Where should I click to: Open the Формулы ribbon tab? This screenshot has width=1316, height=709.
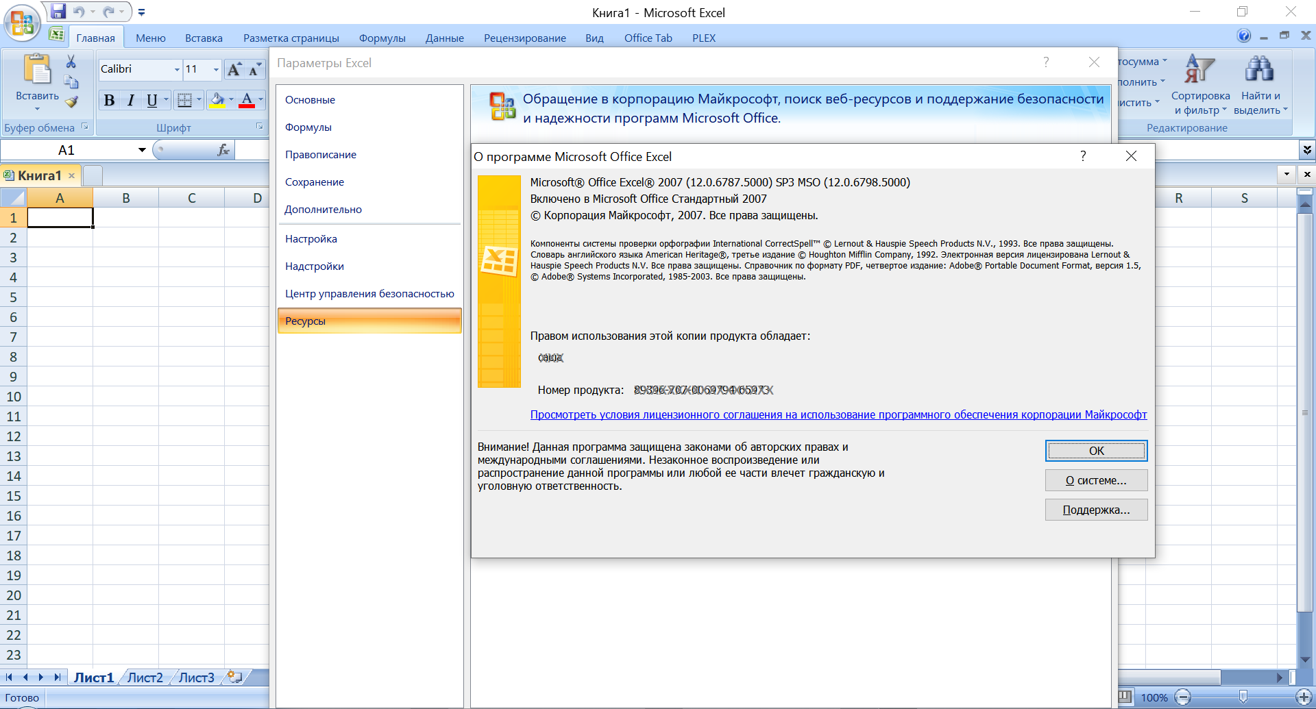[382, 38]
